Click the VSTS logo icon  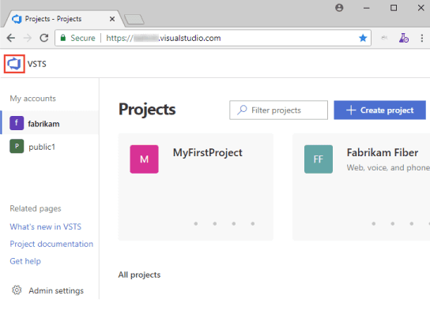(14, 64)
